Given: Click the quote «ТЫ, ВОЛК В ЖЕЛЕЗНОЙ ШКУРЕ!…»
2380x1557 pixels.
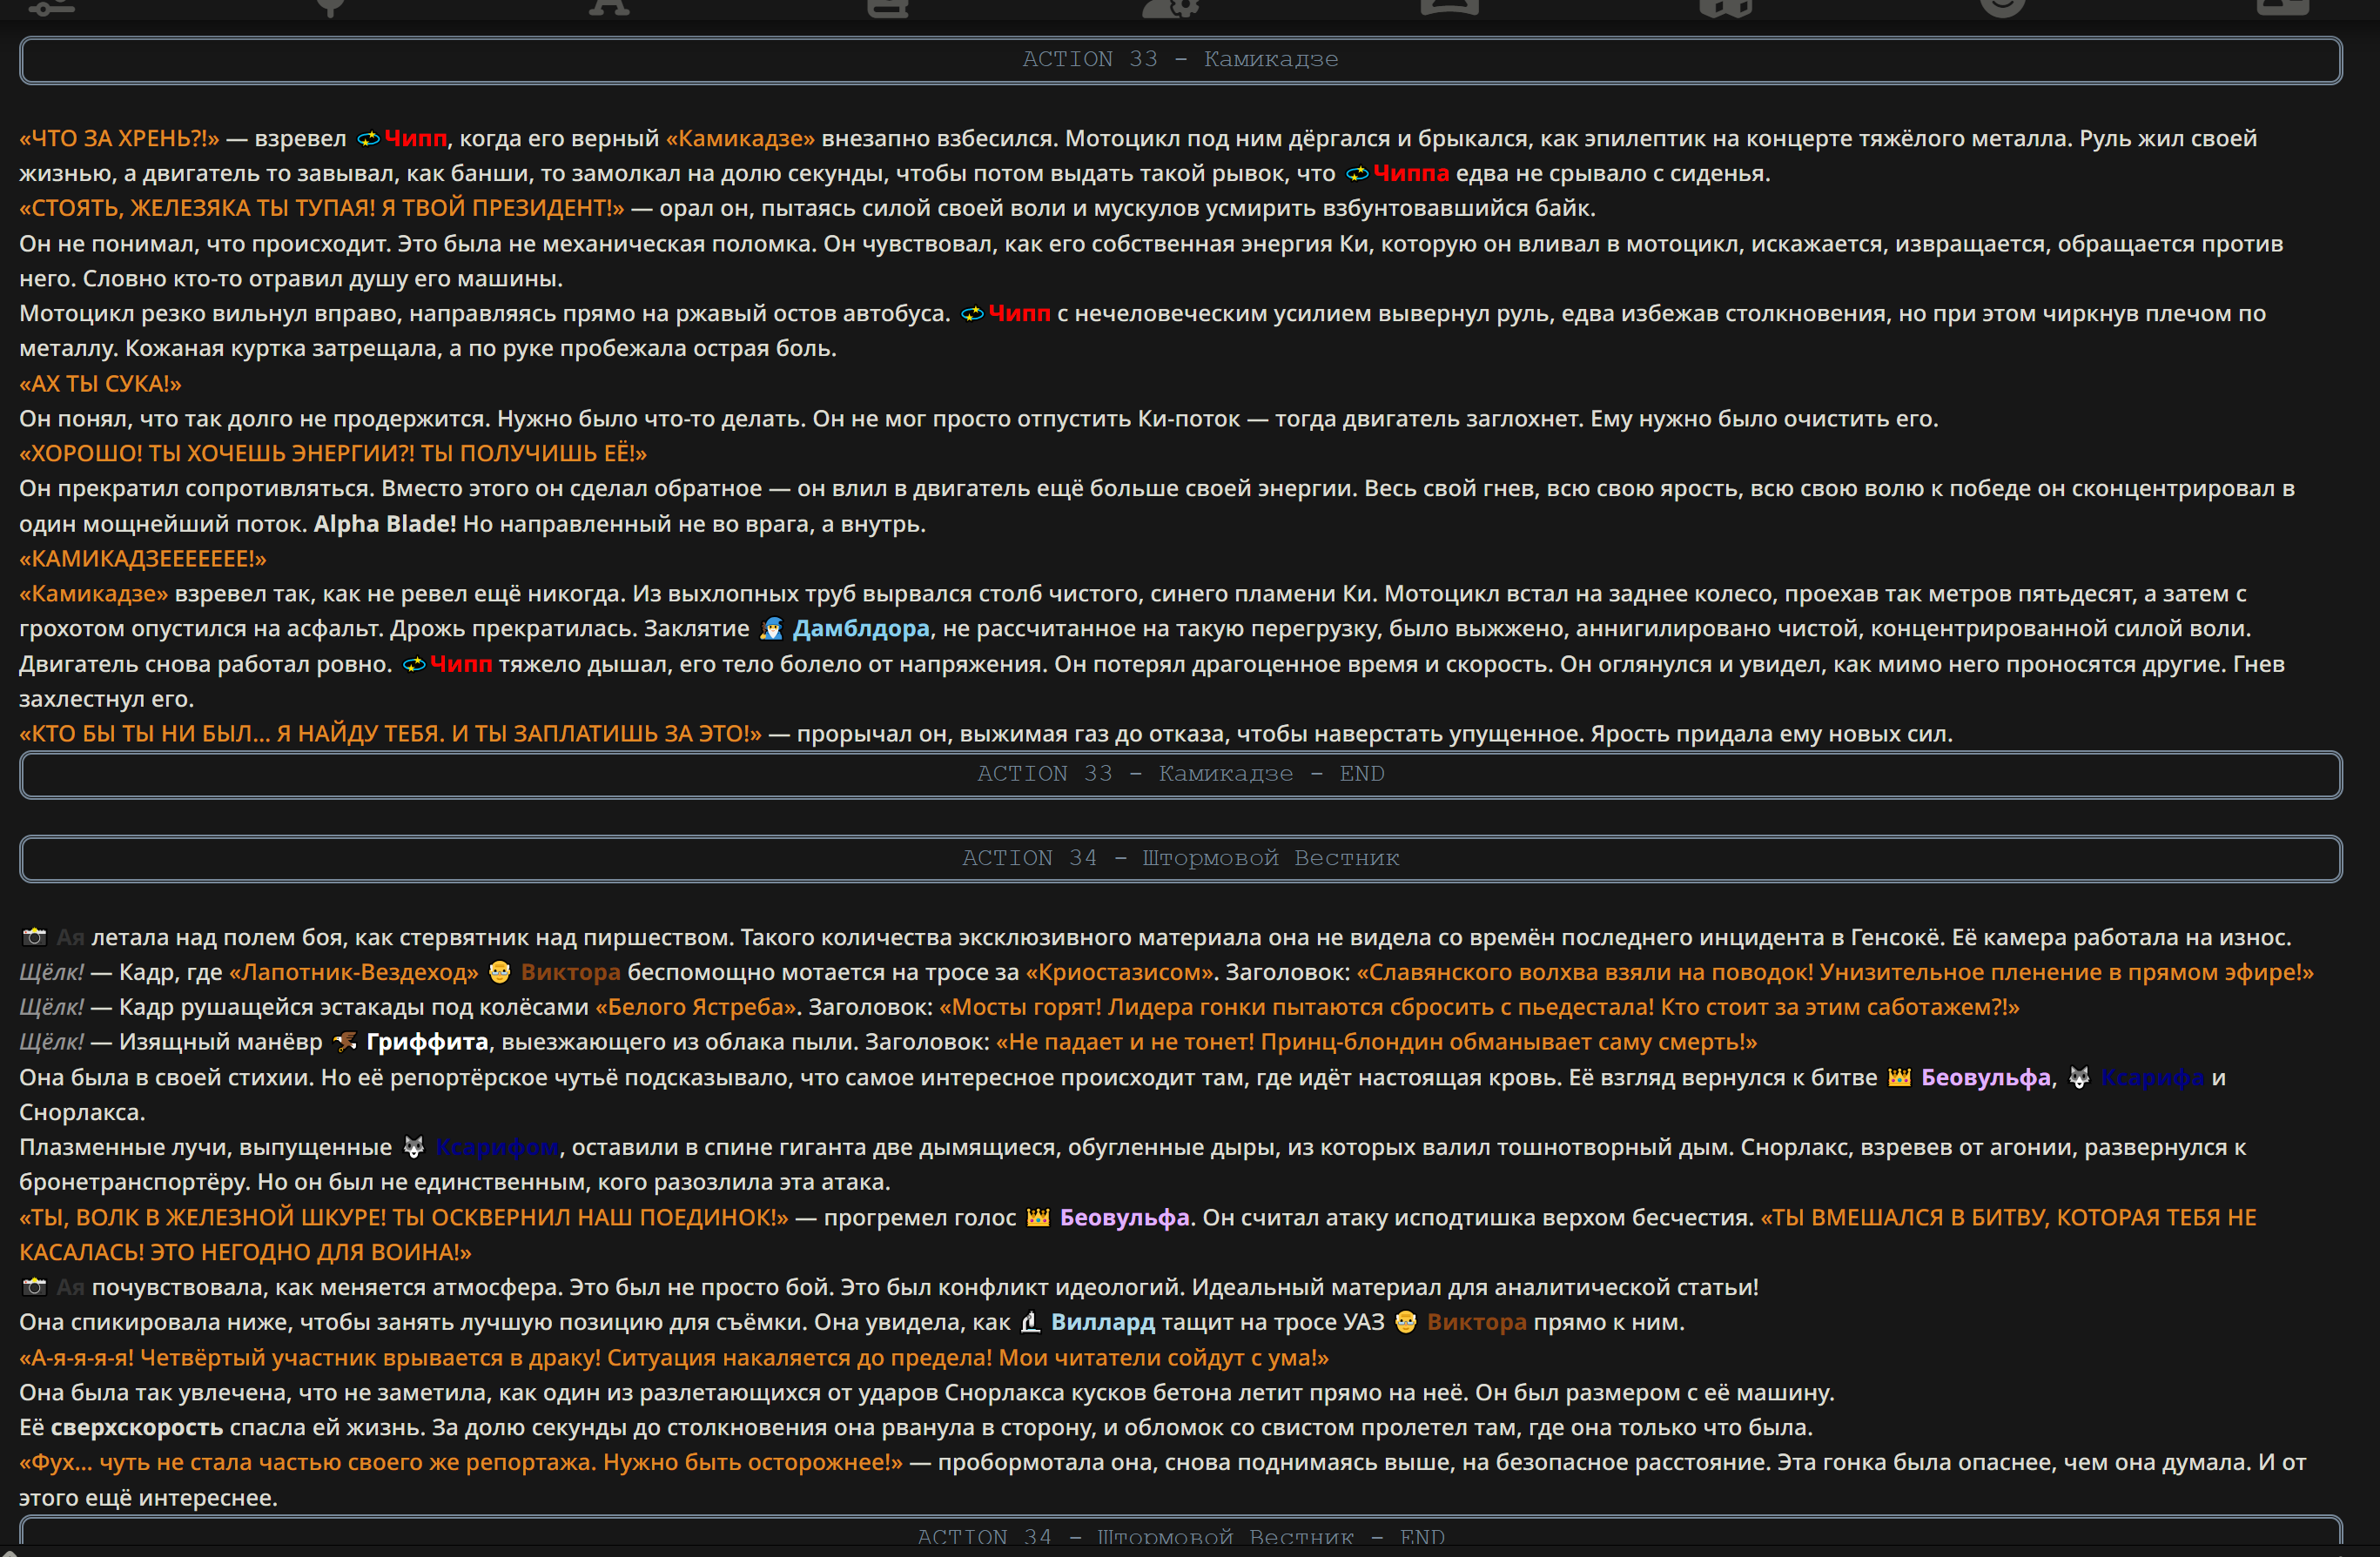Looking at the screenshot, I should [403, 1218].
